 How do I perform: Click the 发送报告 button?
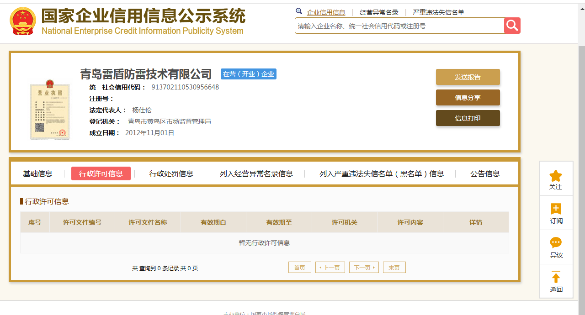point(468,77)
